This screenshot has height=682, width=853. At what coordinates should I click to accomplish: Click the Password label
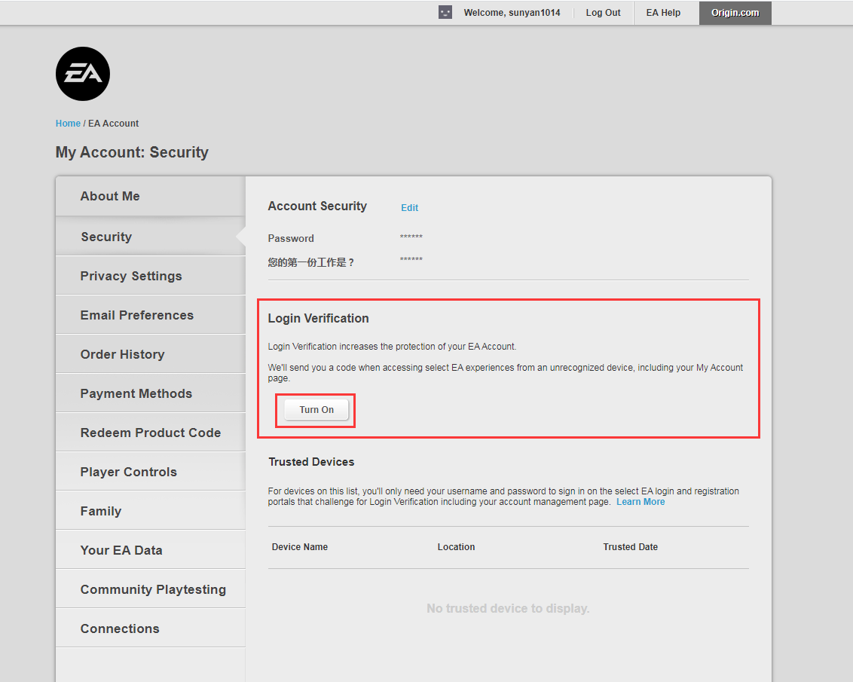(x=291, y=238)
